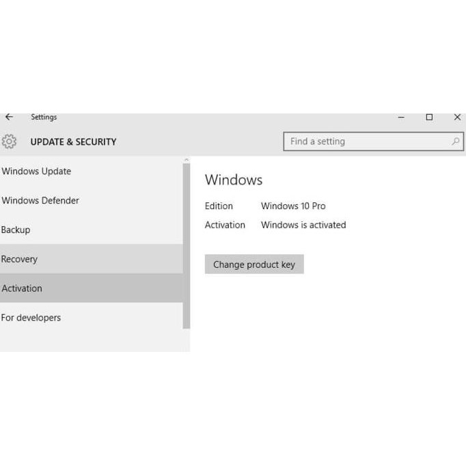The width and height of the screenshot is (466, 466).
Task: Click Change product key button
Action: pos(254,264)
